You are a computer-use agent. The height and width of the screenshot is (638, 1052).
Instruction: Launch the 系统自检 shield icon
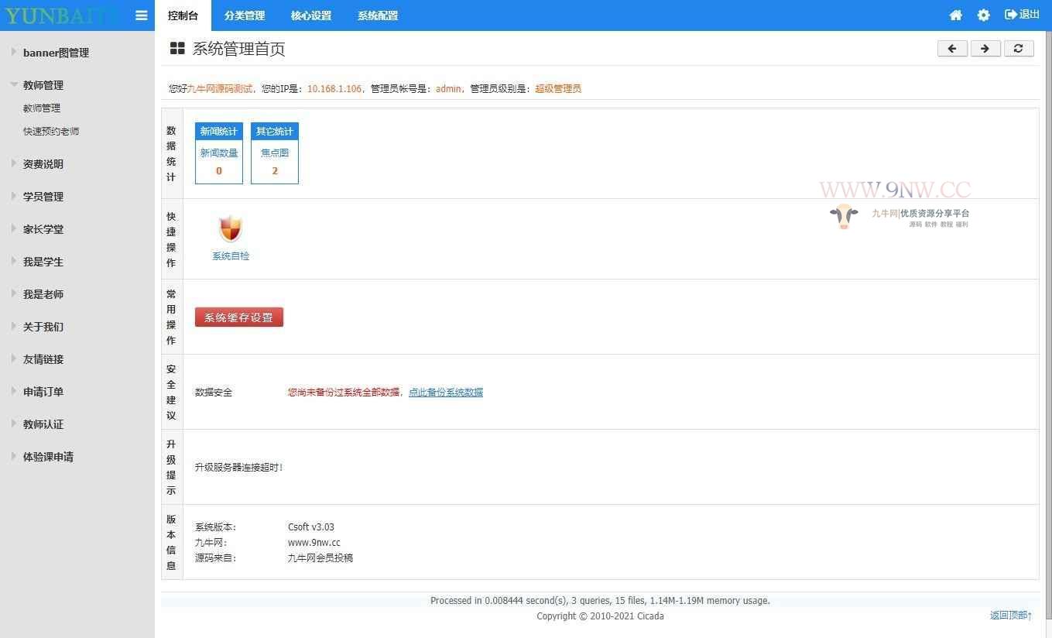pos(231,230)
